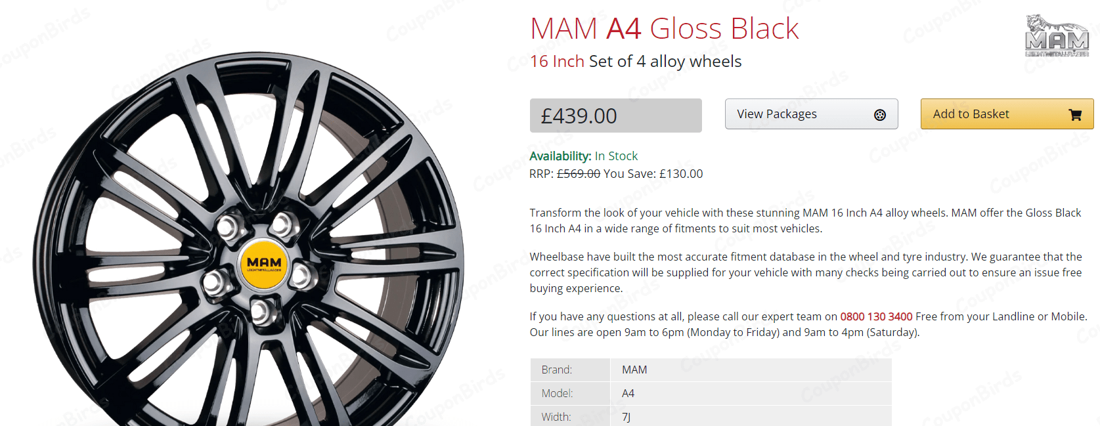This screenshot has width=1100, height=426.
Task: Click the You Save £130.00 text
Action: (652, 174)
